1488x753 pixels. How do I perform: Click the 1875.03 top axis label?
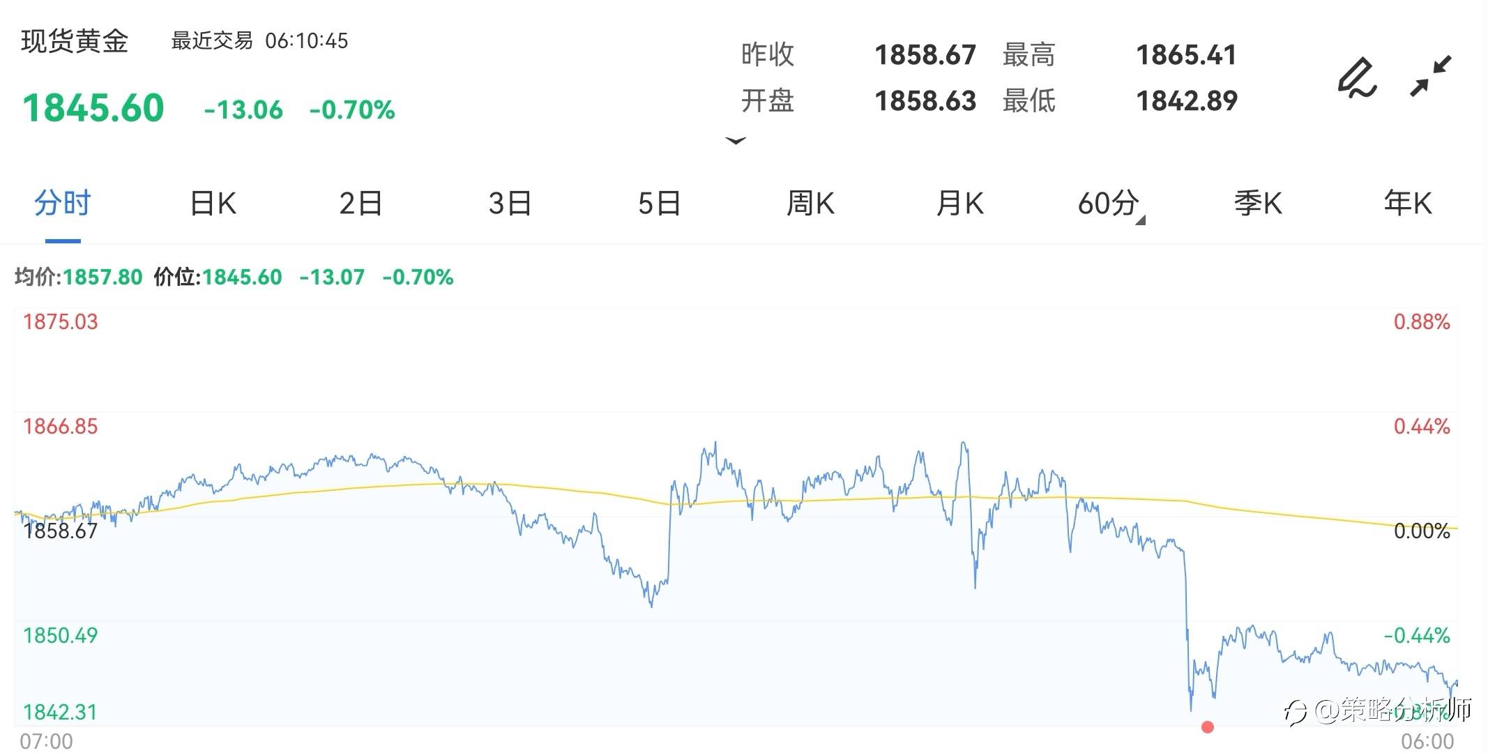point(61,322)
